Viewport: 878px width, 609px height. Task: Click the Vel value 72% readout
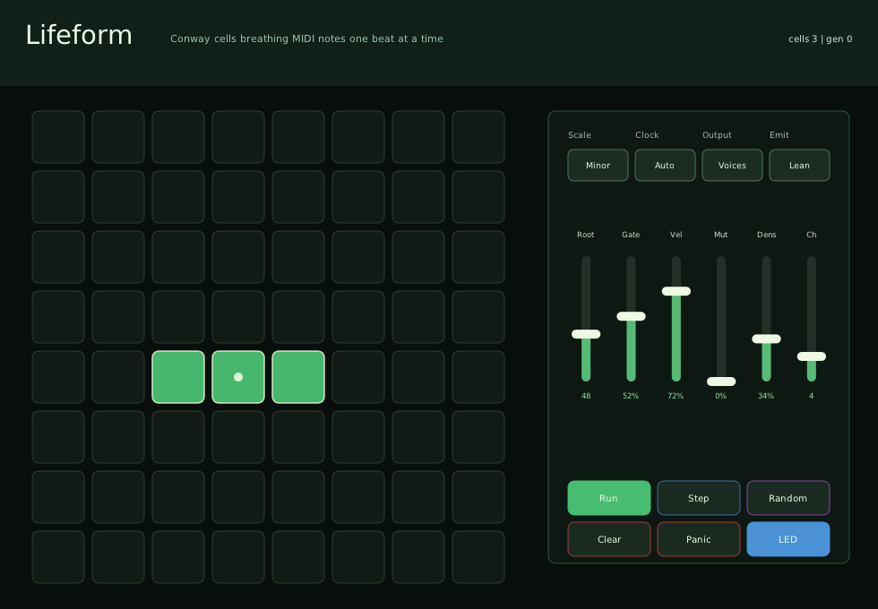click(676, 396)
